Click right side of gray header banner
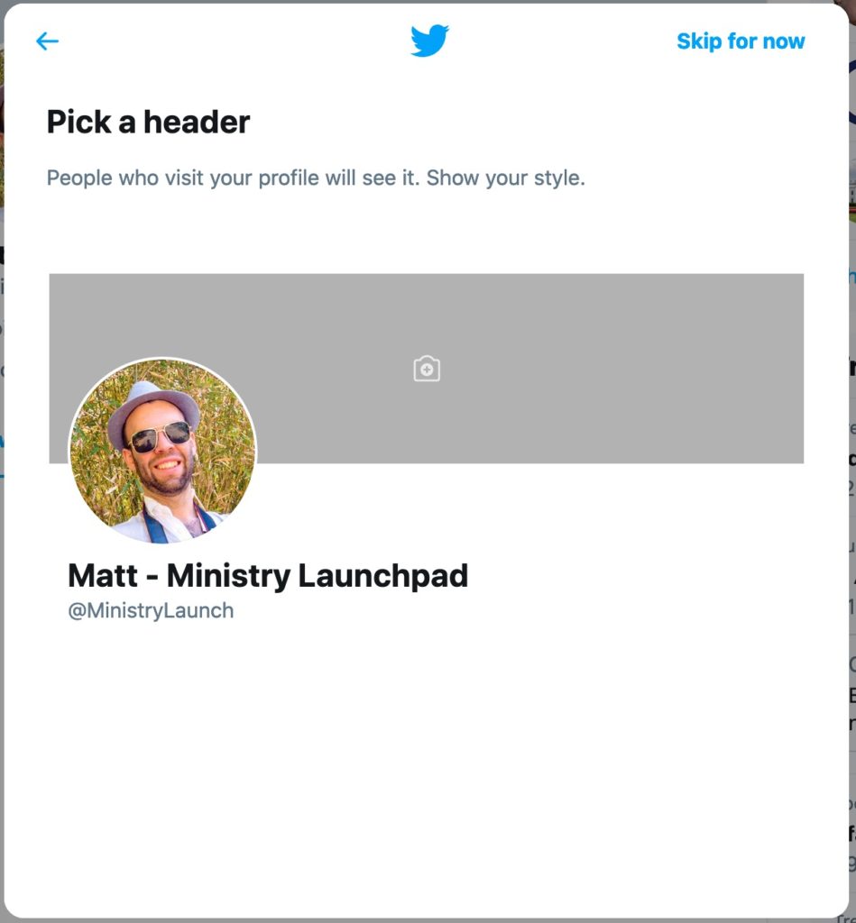The image size is (856, 923). click(677, 369)
